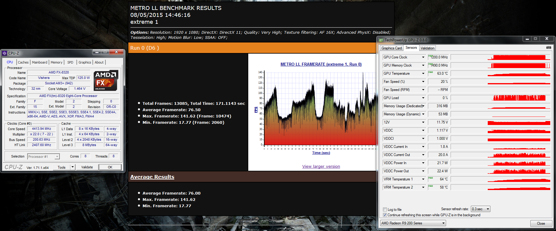Switch to the Caches tab in CPU-Z
The height and width of the screenshot is (231, 556).
23,62
